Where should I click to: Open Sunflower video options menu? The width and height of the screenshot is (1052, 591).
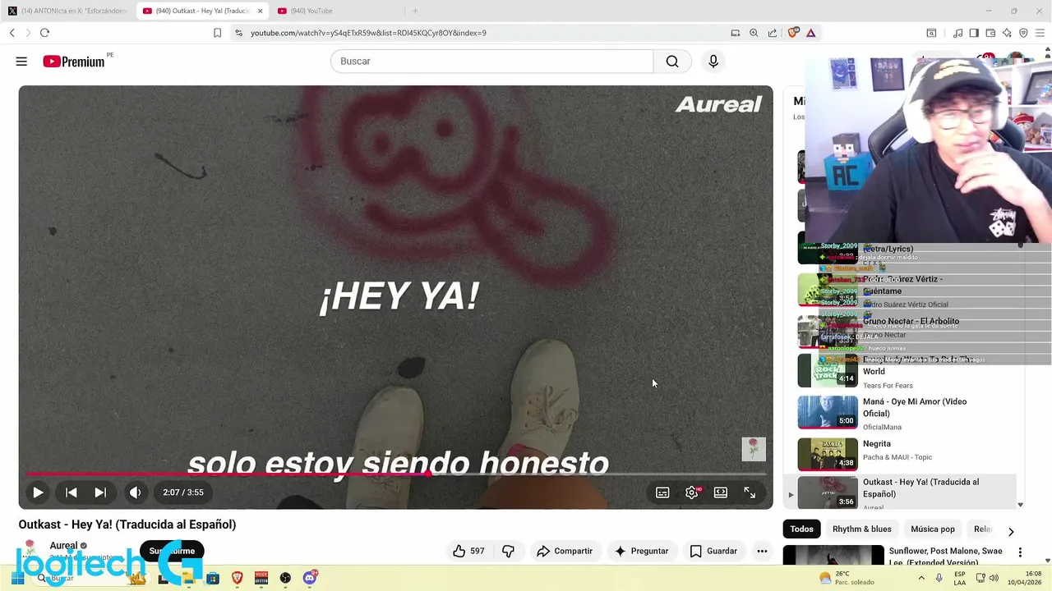1020,552
